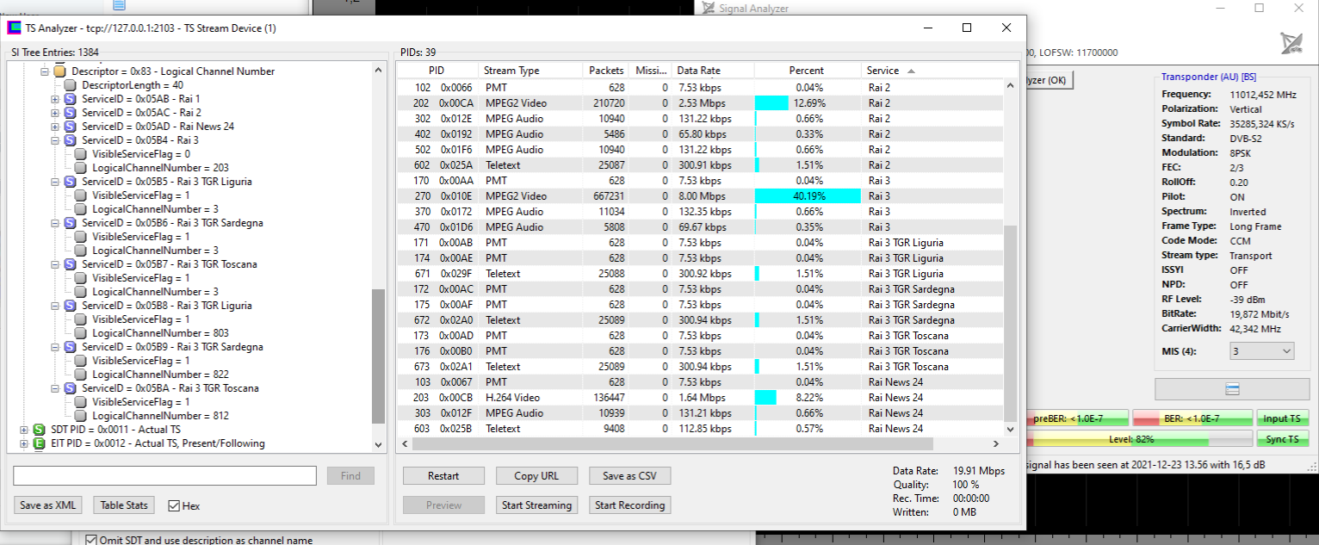Click the SI tree search input field
This screenshot has width=1319, height=545.
click(x=165, y=476)
